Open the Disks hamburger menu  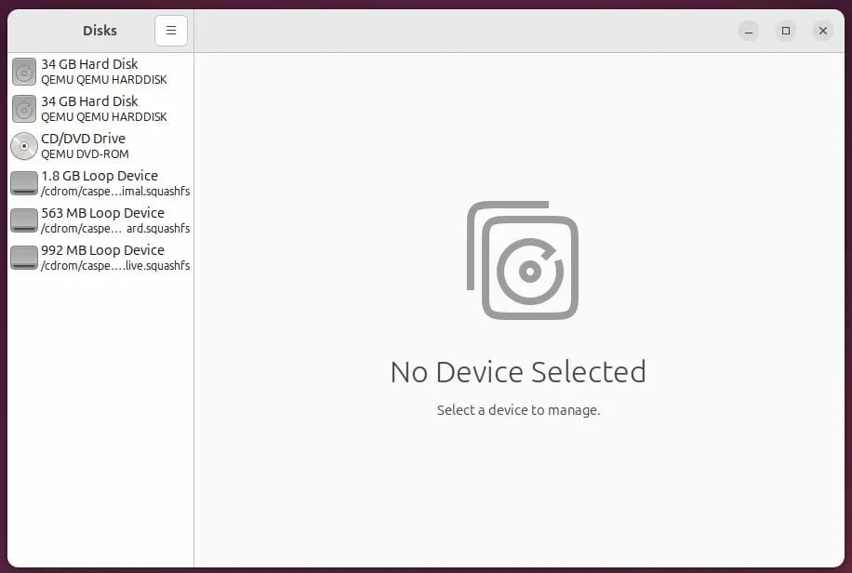click(170, 31)
